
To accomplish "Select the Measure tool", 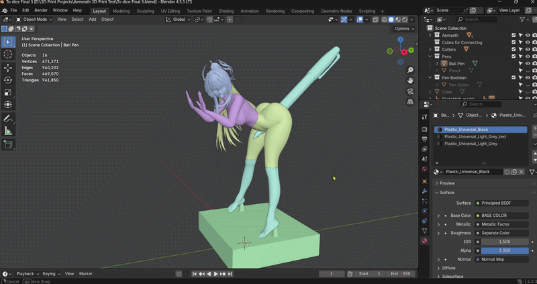I will point(8,130).
